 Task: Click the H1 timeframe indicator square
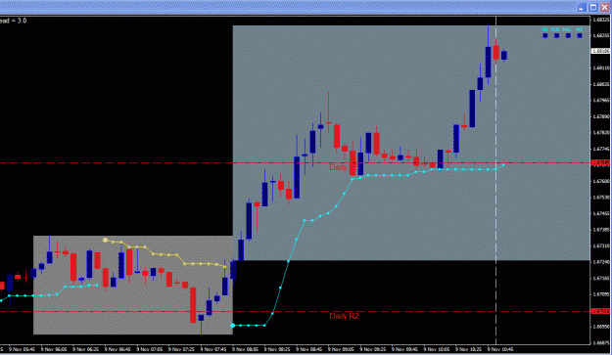click(x=544, y=35)
